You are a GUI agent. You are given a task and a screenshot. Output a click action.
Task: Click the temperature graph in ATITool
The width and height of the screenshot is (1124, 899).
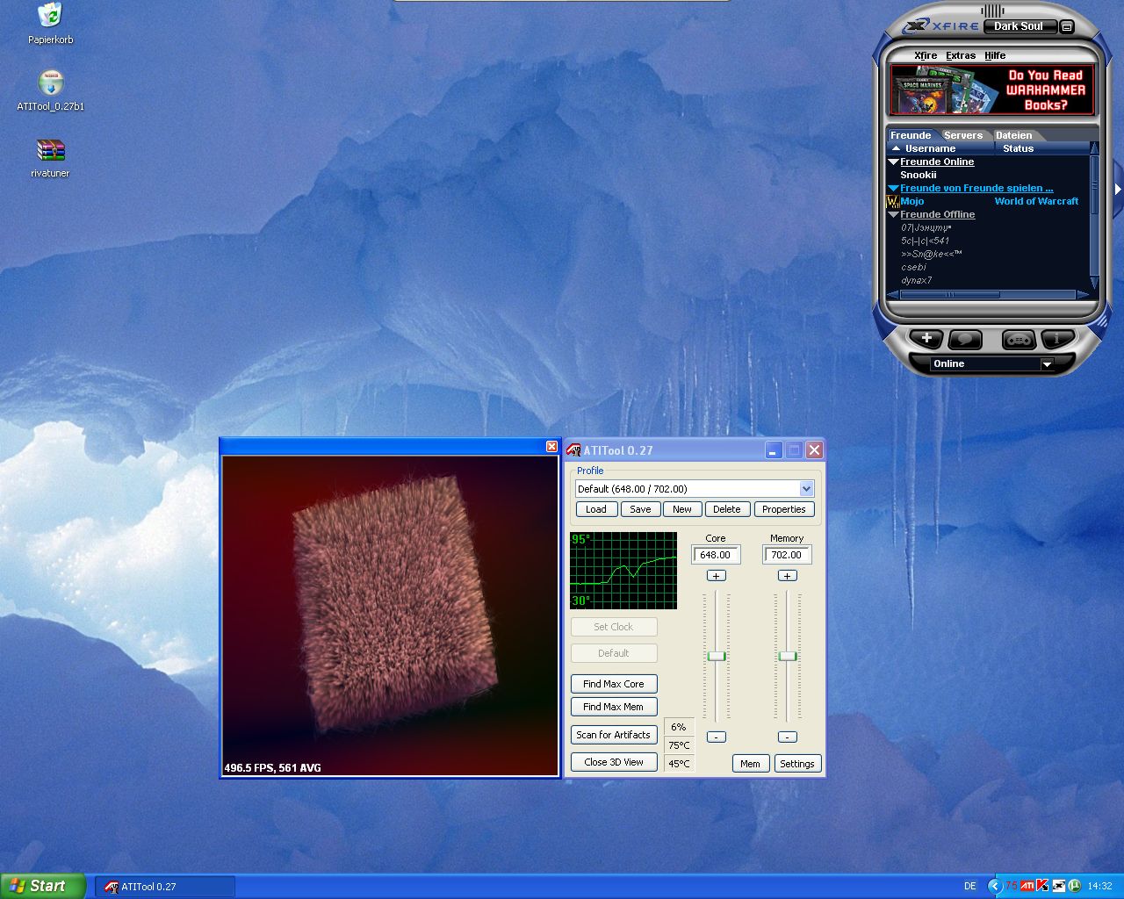623,570
